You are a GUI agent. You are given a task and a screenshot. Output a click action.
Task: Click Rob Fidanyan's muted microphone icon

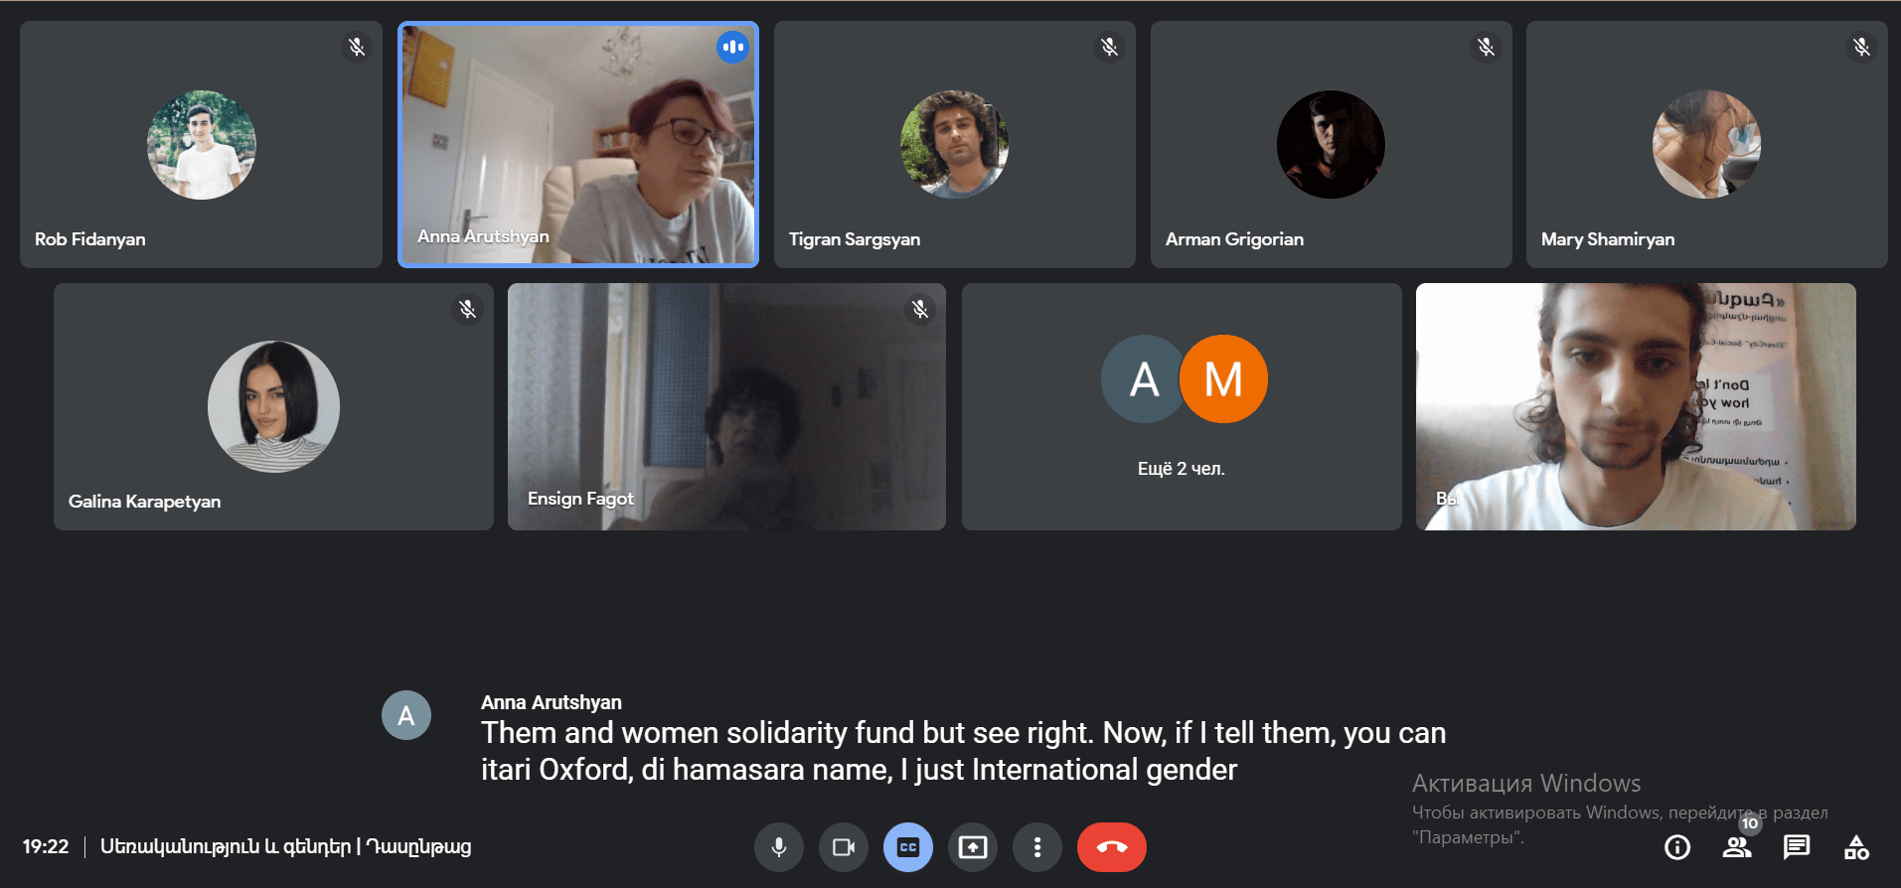click(x=357, y=47)
